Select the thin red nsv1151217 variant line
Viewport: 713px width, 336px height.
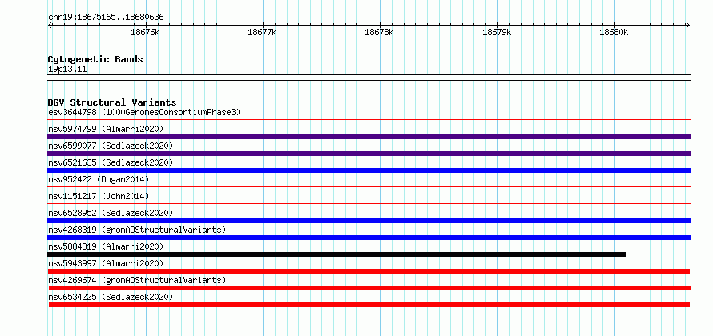369,204
